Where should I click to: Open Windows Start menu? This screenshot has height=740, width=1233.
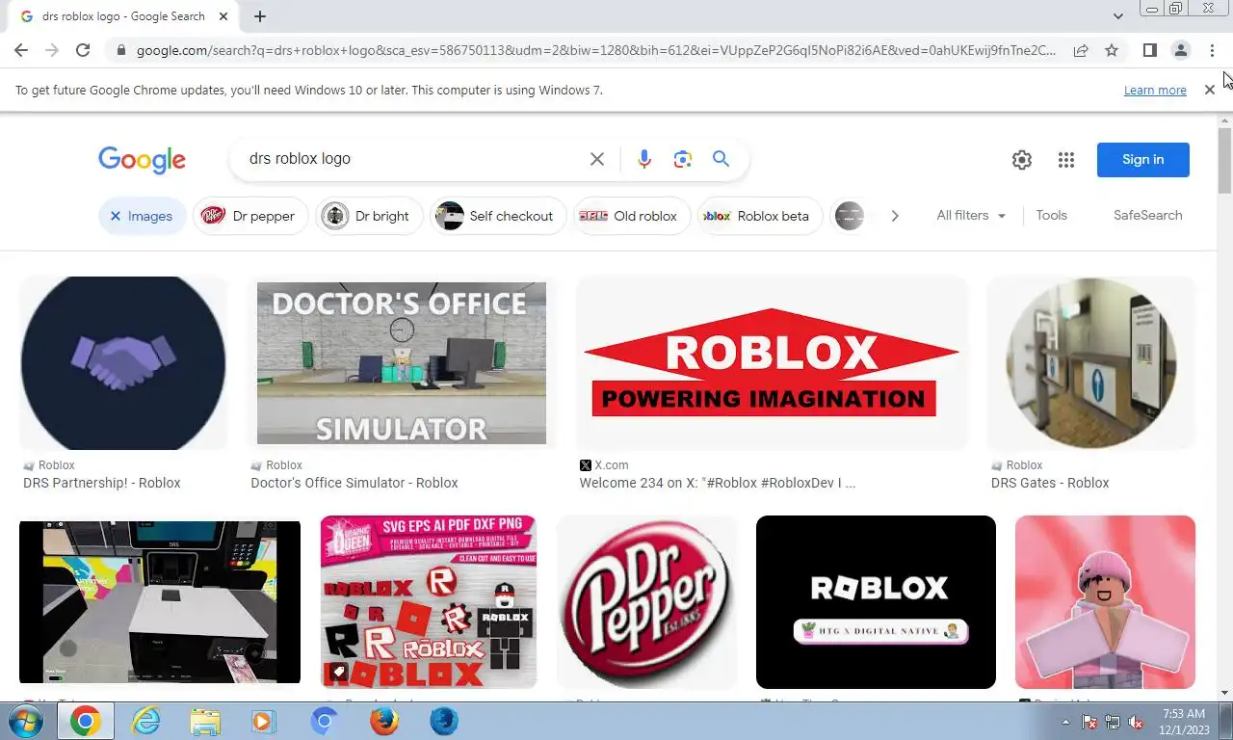26,721
